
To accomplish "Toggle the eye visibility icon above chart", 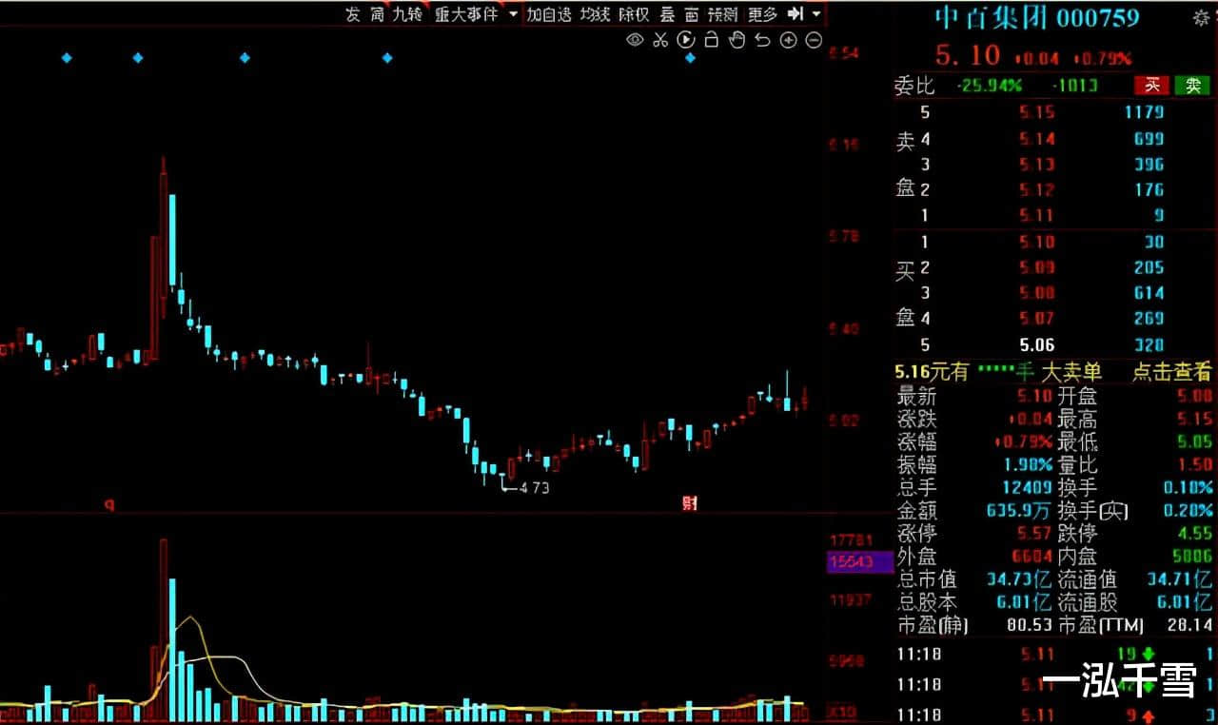I will pos(635,39).
